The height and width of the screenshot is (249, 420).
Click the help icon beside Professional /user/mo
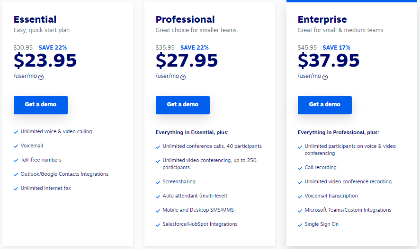point(183,77)
